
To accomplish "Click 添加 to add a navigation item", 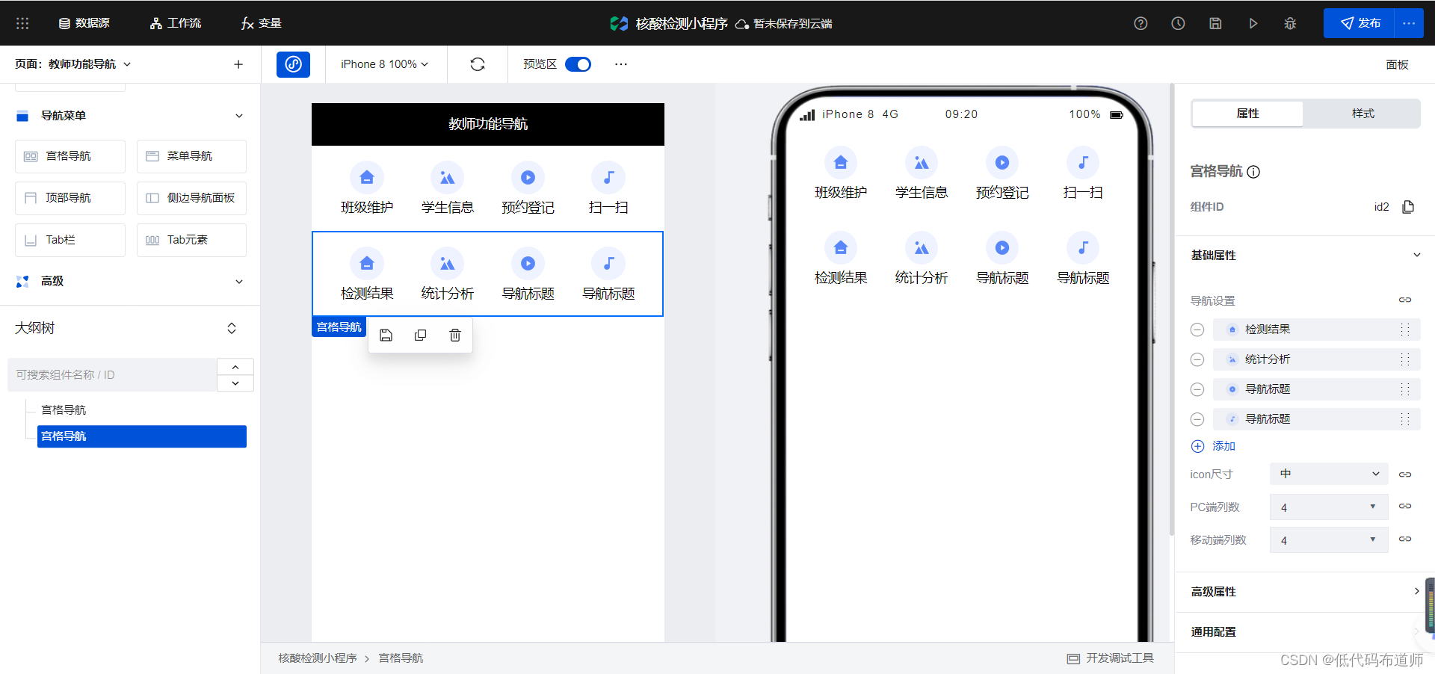I will [1213, 446].
